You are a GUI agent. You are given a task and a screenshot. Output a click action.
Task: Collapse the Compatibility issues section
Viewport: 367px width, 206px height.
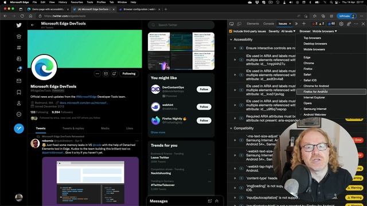(231, 128)
